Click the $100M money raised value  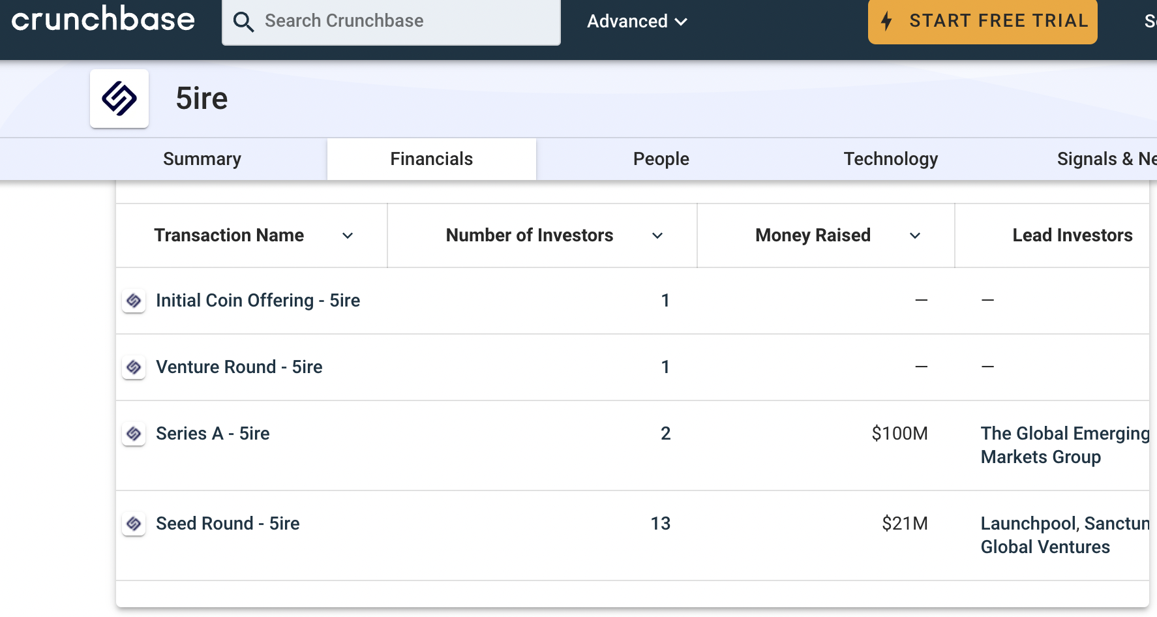coord(899,434)
